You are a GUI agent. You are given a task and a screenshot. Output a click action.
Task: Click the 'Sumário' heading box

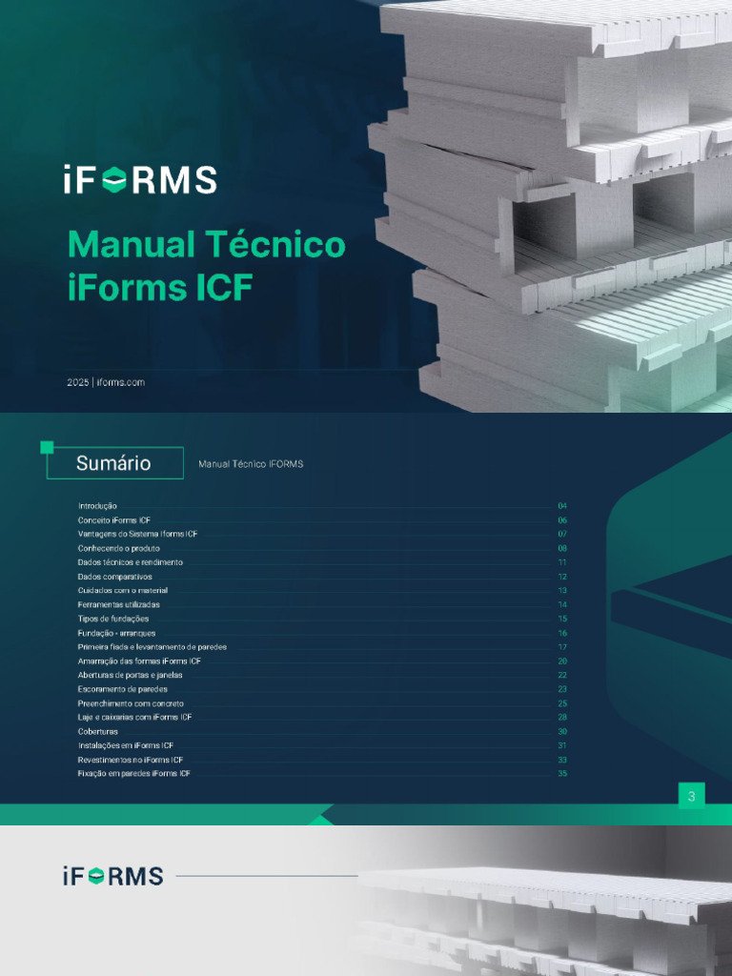tap(115, 463)
